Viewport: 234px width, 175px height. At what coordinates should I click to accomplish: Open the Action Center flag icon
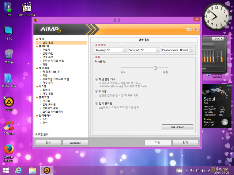pyautogui.click(x=192, y=171)
